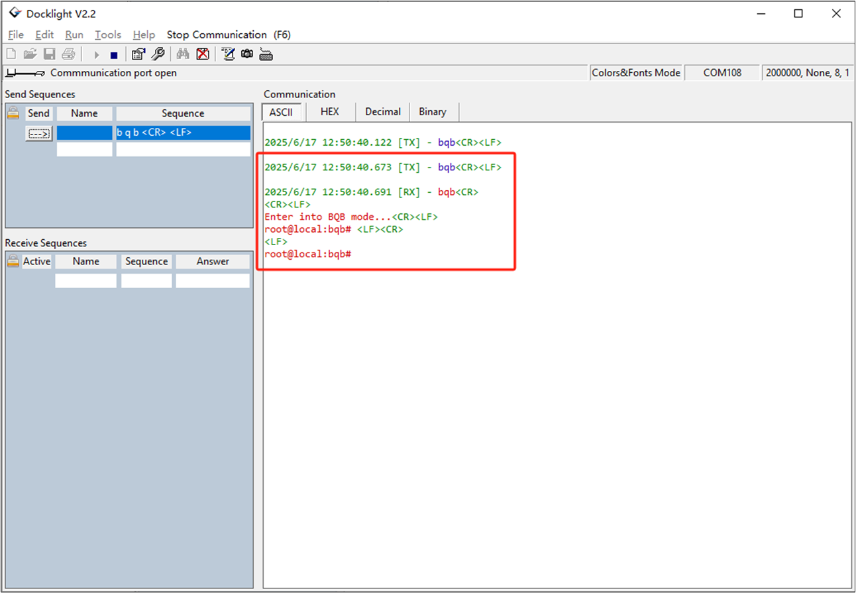Screen dimensions: 856x593
Task: Click the Open Project folder icon
Action: coord(30,54)
